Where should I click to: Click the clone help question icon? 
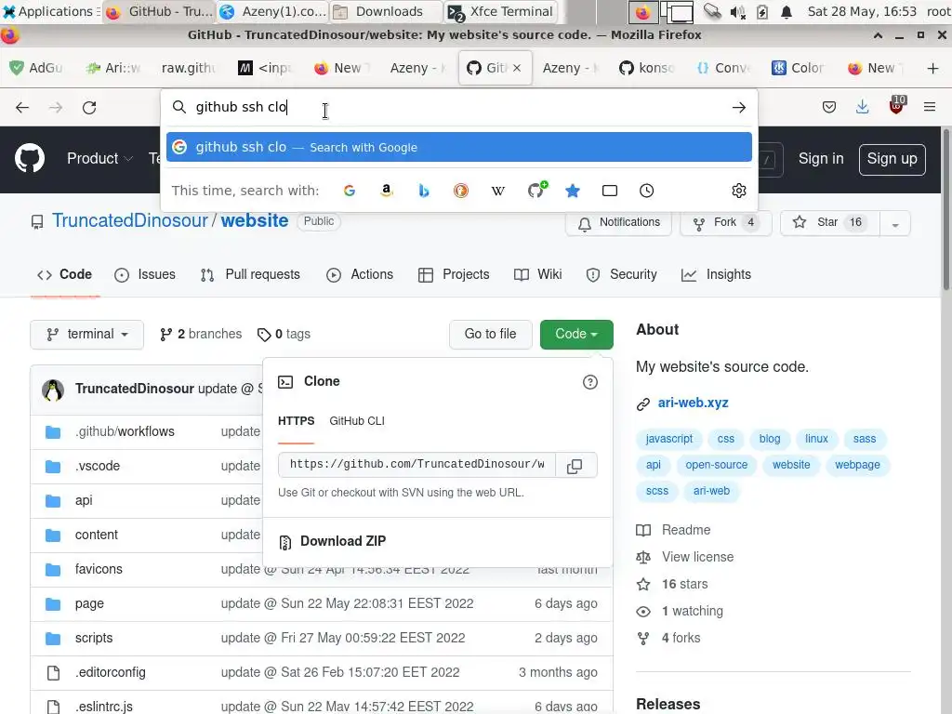pyautogui.click(x=589, y=382)
